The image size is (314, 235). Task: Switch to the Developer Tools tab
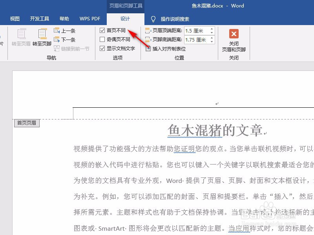[x=39, y=18]
